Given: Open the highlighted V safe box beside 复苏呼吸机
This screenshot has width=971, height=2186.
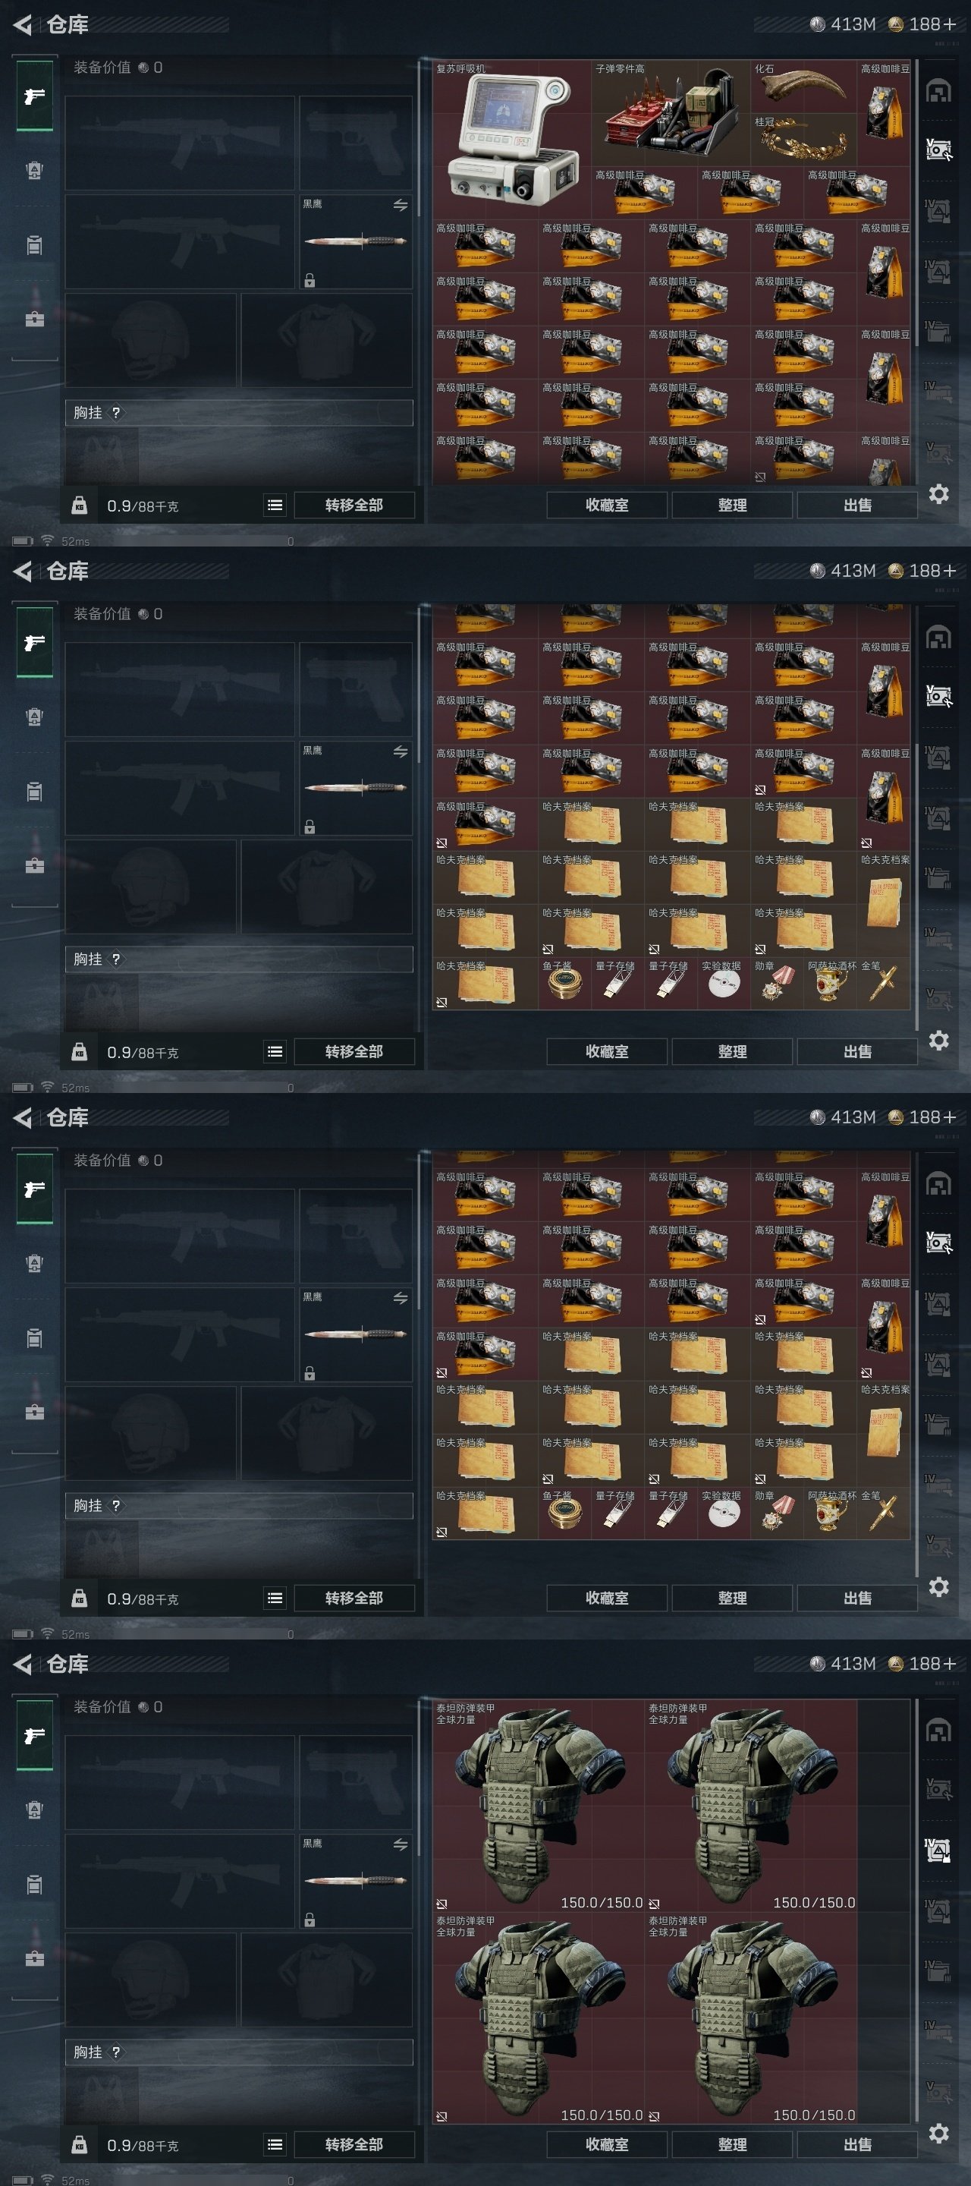Looking at the screenshot, I should [x=938, y=150].
